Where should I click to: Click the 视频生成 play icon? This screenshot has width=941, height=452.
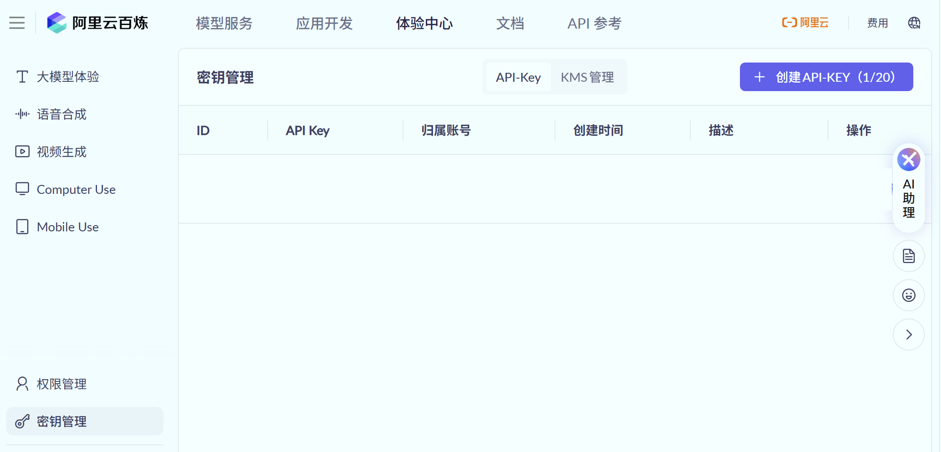click(x=22, y=152)
